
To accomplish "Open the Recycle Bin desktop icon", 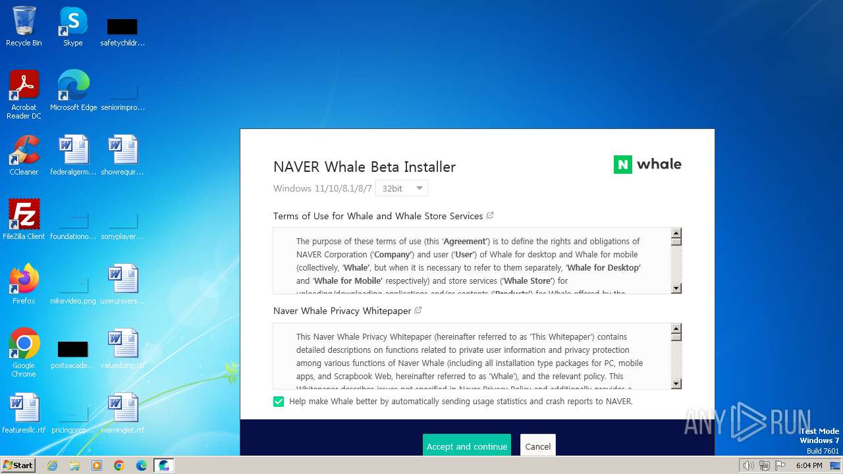I will (24, 26).
